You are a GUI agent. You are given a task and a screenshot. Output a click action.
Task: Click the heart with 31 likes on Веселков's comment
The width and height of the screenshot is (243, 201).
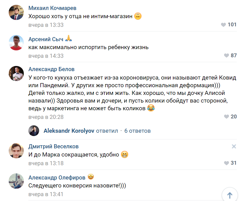pos(226,163)
